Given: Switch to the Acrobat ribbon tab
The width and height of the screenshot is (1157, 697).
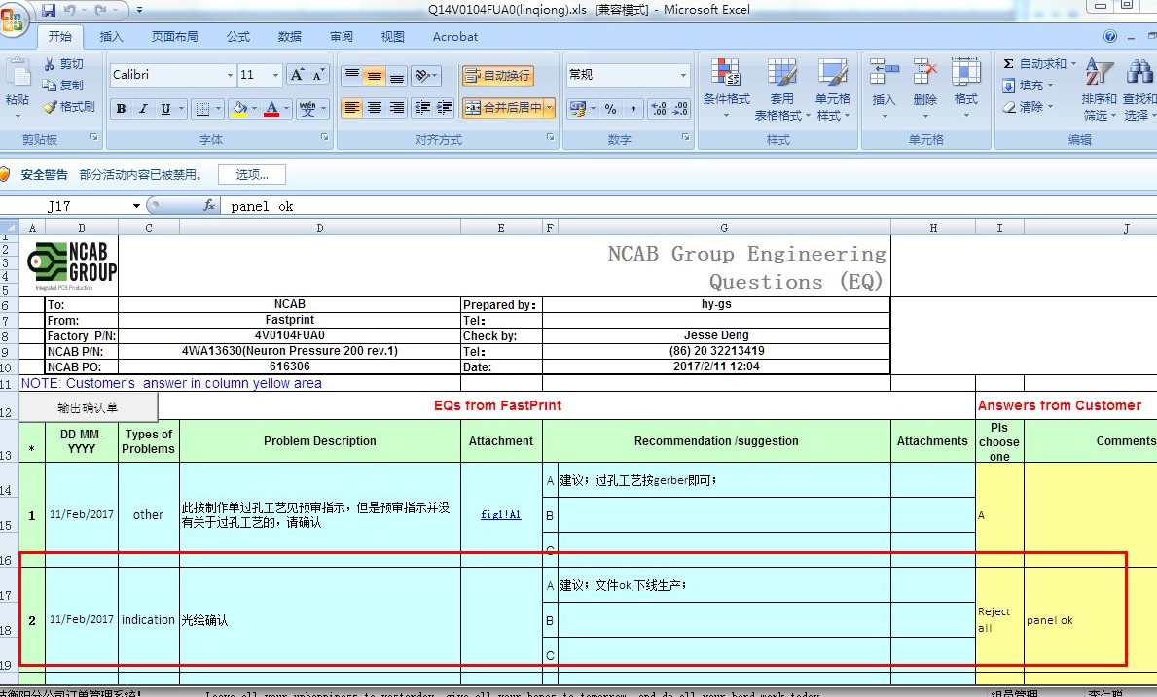Looking at the screenshot, I should click(x=455, y=36).
